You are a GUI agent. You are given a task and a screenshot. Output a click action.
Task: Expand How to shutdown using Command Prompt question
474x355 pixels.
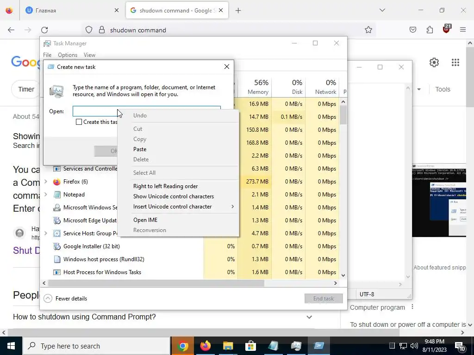point(309,317)
